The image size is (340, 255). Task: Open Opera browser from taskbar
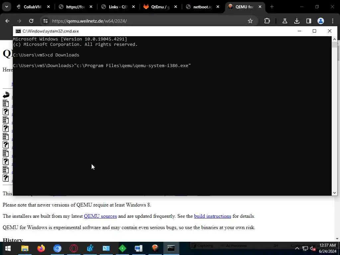(x=73, y=248)
